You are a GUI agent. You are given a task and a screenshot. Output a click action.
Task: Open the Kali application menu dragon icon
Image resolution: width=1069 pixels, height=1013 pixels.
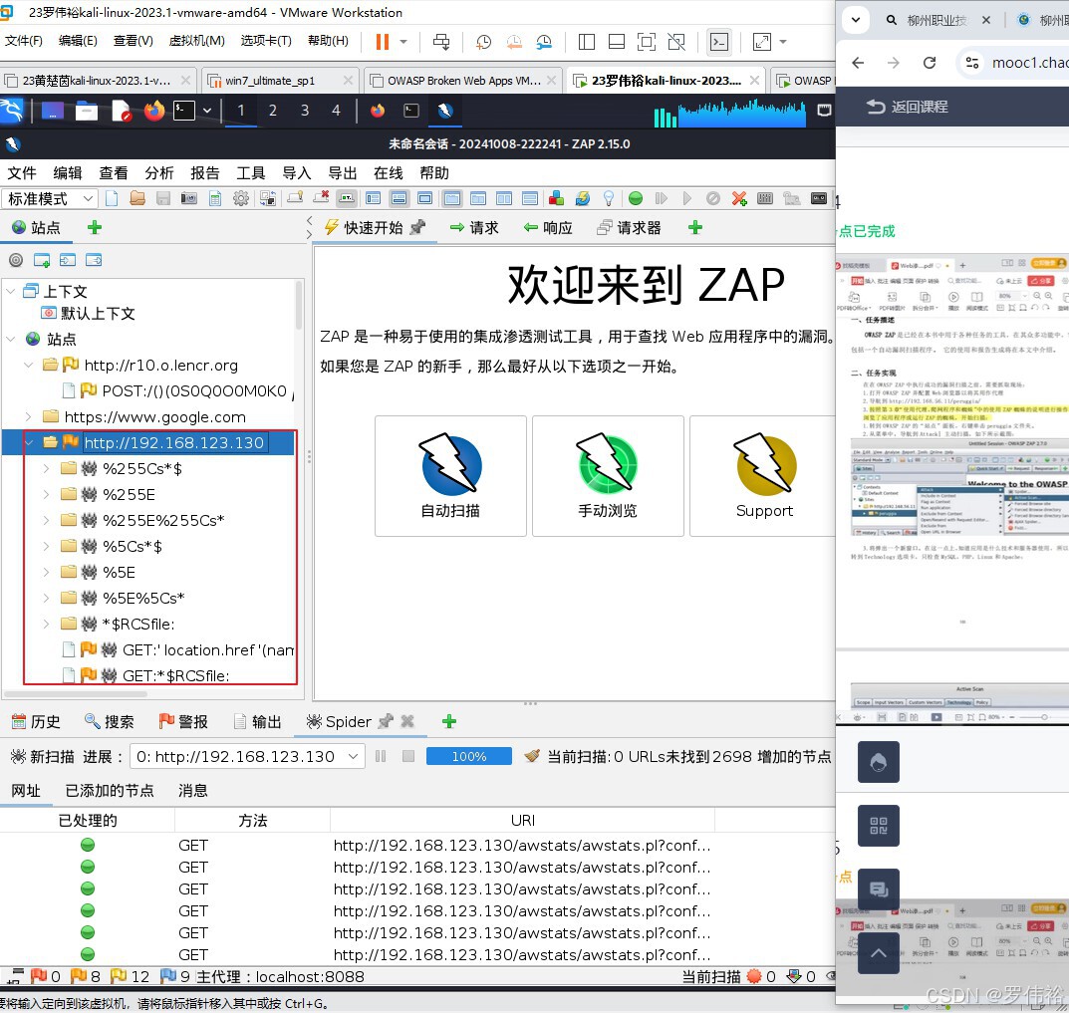pos(12,111)
